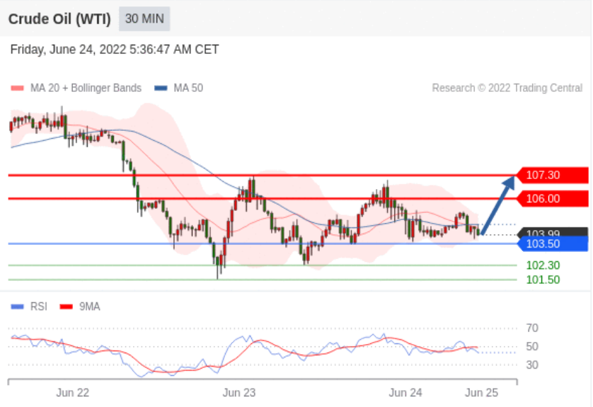Click the 9MA legend label

90,306
